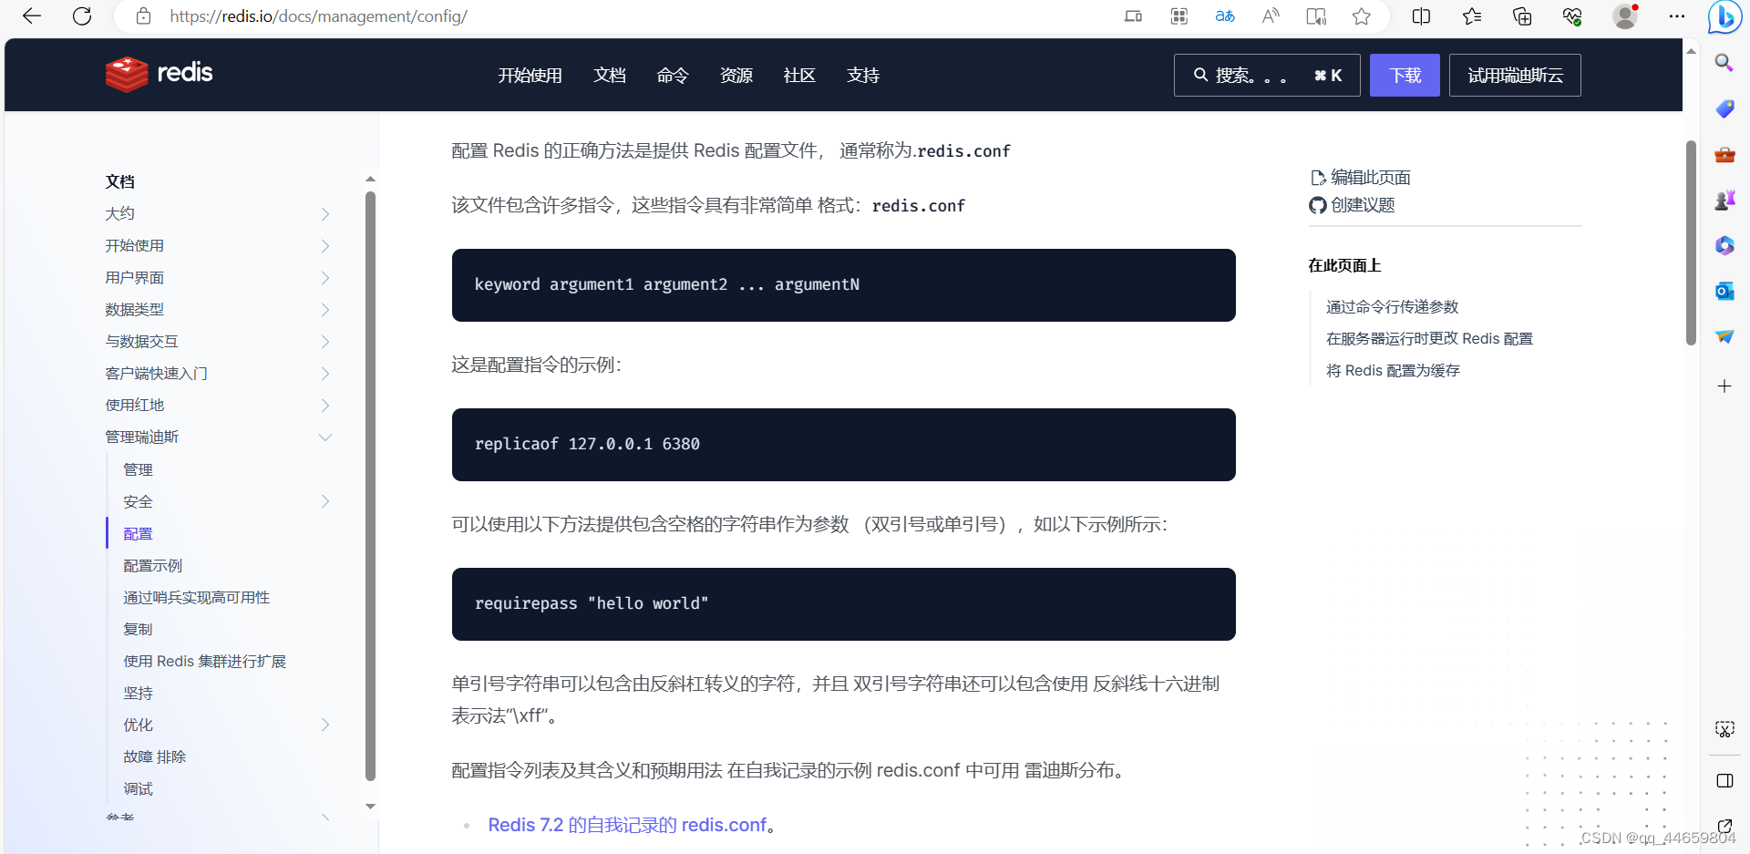Viewport: 1750px width, 854px height.
Task: Open the Bing chat sidebar icon
Action: click(1724, 16)
